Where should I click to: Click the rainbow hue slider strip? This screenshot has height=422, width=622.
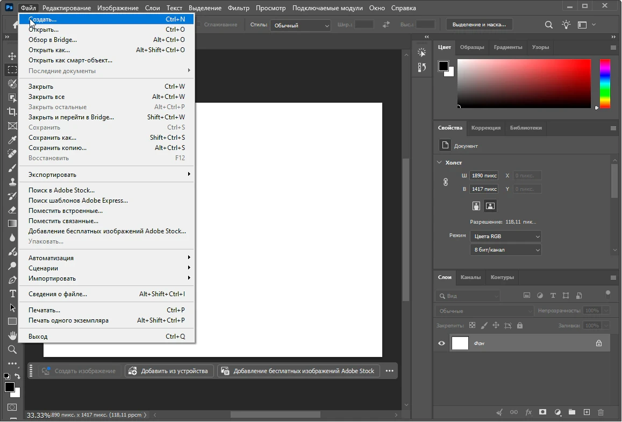tap(605, 84)
